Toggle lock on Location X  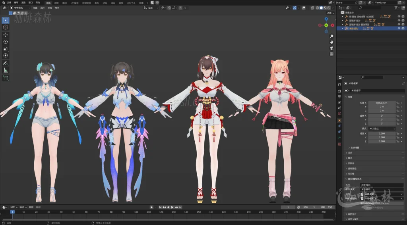point(397,103)
